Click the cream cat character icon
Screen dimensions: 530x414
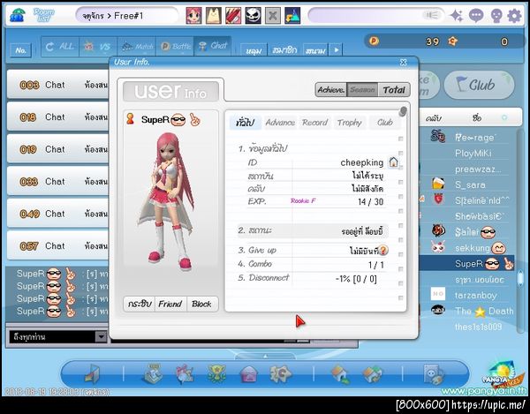[x=214, y=16]
